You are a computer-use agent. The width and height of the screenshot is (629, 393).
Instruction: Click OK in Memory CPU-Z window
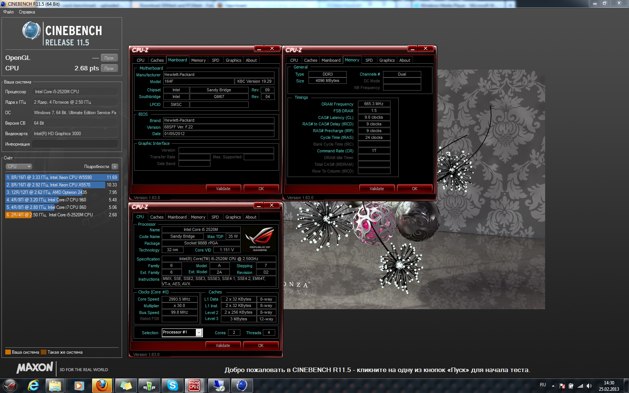pos(415,189)
